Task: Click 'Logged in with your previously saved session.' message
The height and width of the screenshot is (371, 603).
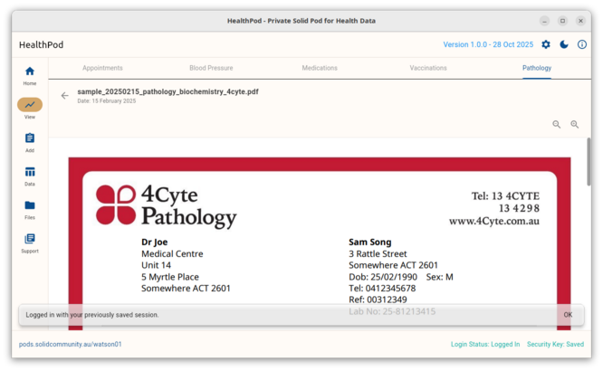Action: point(92,315)
